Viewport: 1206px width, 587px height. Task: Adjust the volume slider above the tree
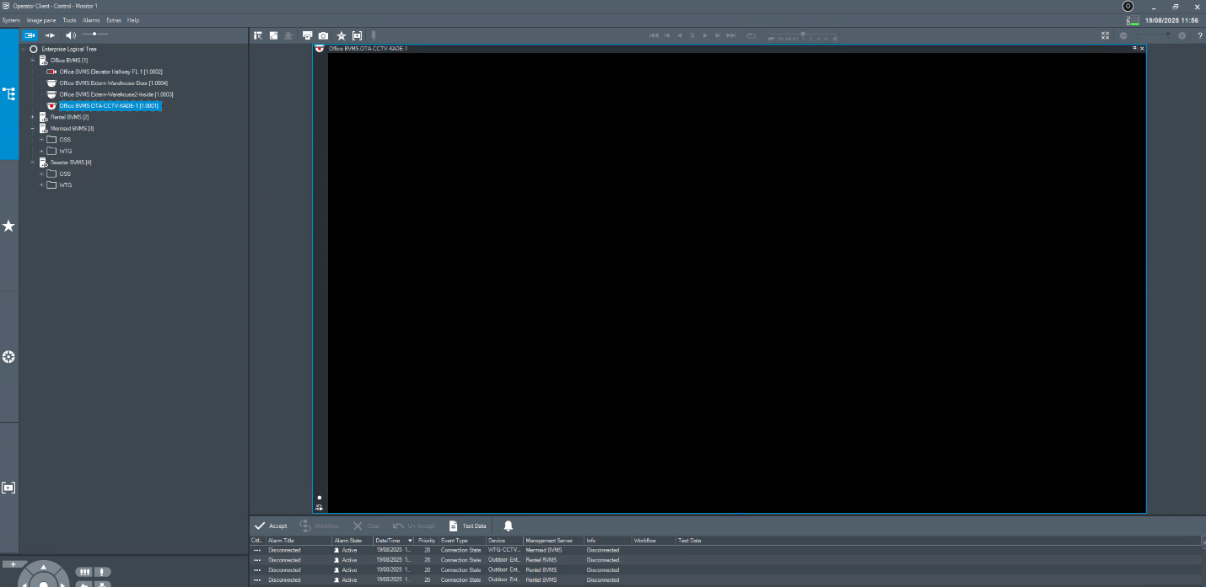pos(94,35)
